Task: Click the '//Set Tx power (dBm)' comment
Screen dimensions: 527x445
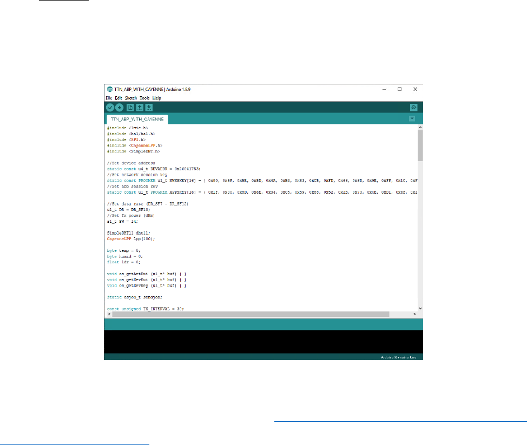Action: tap(131, 216)
